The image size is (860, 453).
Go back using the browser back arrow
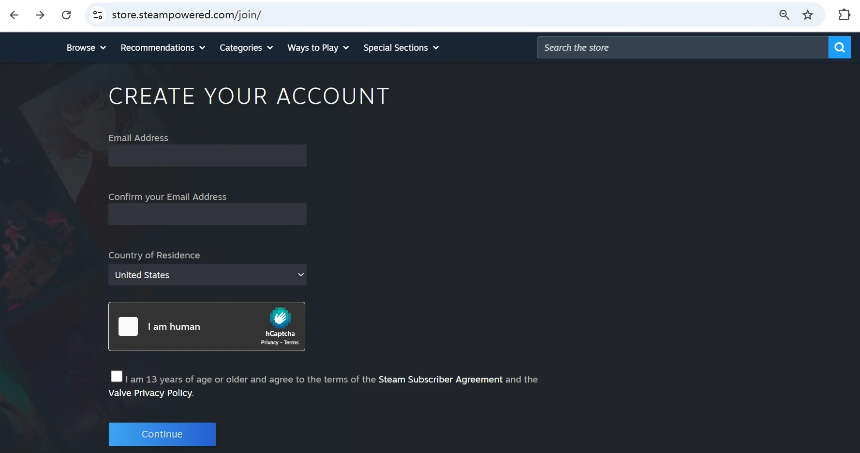point(15,15)
